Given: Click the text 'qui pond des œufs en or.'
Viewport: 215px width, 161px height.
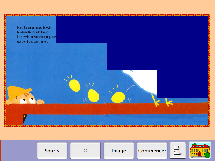Looking at the screenshot, I should 32,41.
